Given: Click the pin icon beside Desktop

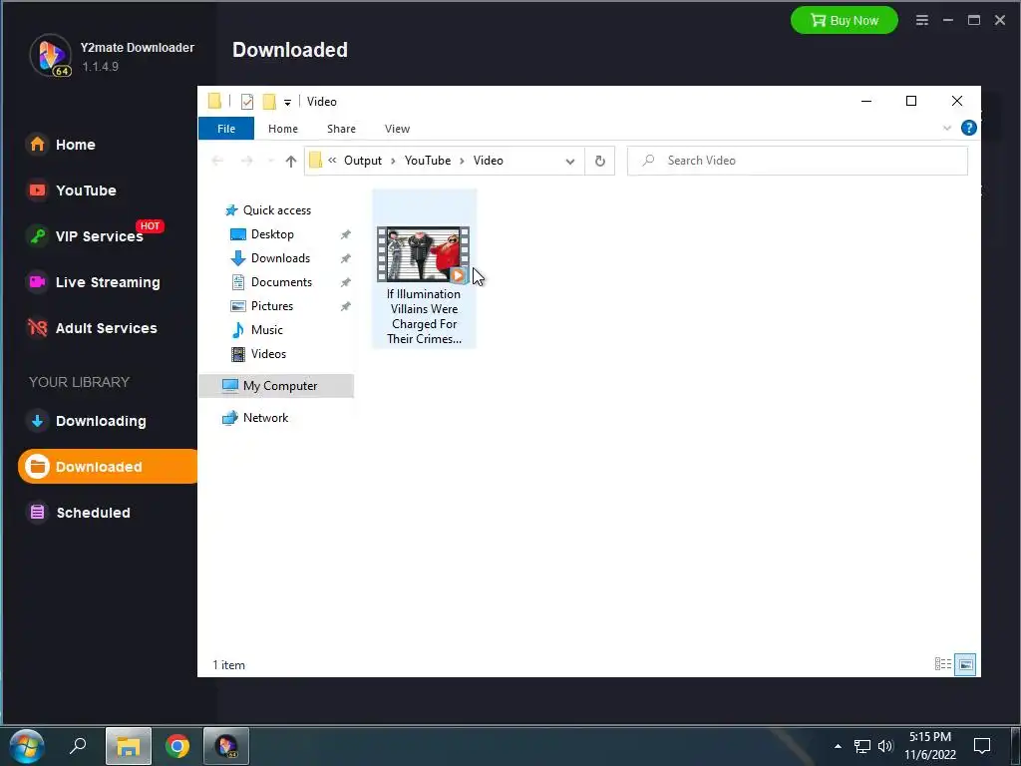Looking at the screenshot, I should click(346, 234).
